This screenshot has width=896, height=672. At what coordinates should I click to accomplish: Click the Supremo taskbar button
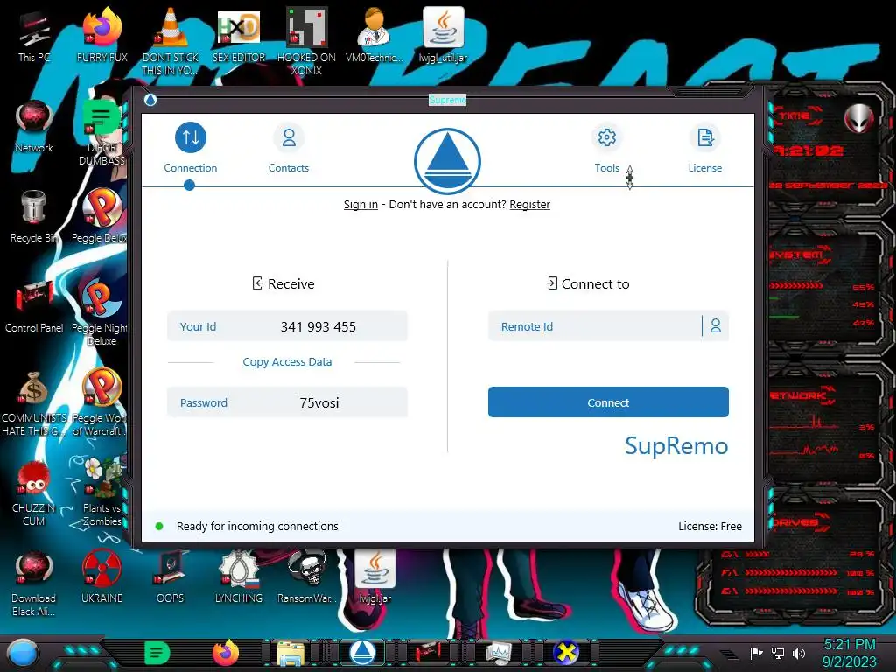362,653
